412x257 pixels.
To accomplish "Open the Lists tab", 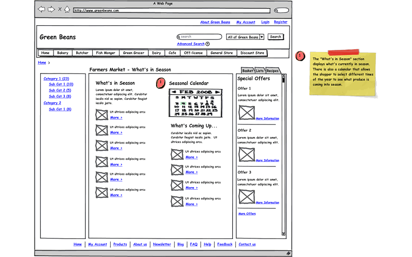I will coord(260,70).
